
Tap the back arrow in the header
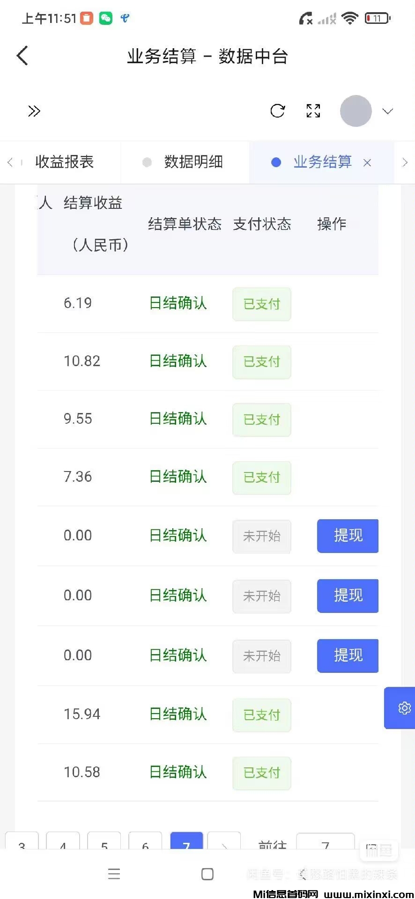pyautogui.click(x=22, y=56)
